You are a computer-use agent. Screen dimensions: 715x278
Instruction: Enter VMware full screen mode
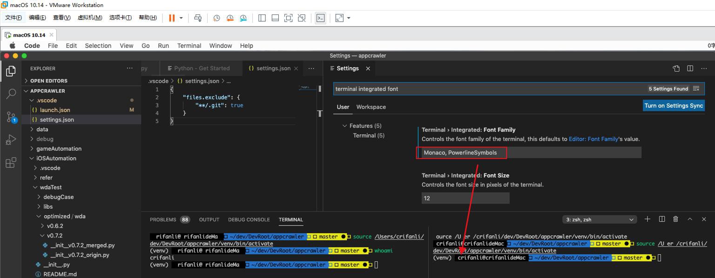tap(289, 18)
